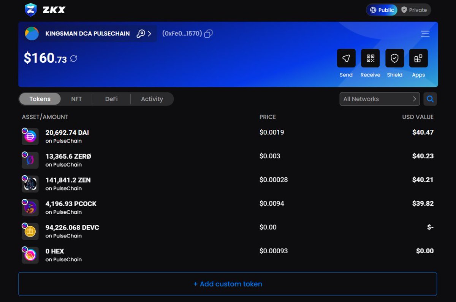Click the PRICE column header

[268, 117]
